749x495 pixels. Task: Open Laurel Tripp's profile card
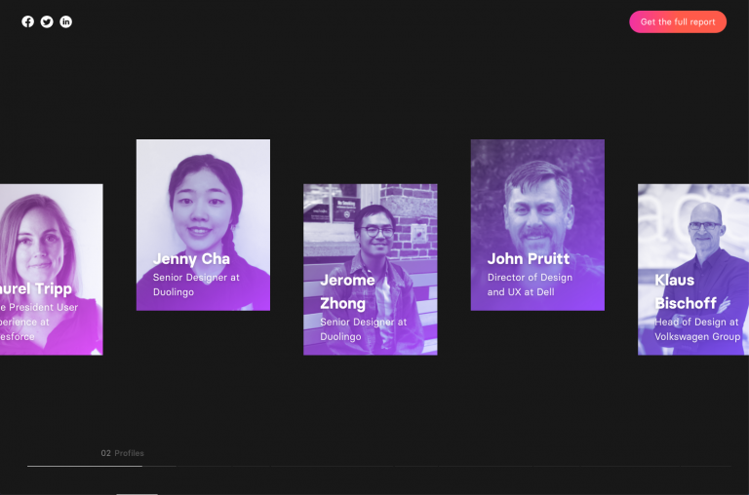point(51,269)
